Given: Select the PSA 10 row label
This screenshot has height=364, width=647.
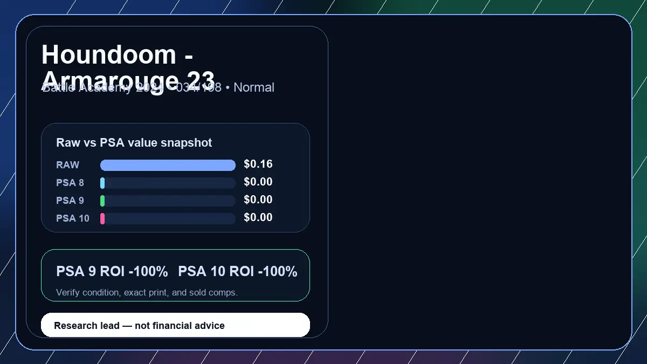Looking at the screenshot, I should click(73, 218).
